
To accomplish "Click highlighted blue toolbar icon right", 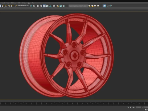I will click(105, 6).
